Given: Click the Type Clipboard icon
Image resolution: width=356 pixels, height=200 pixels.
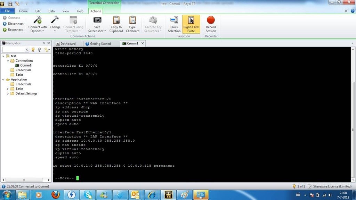Looking at the screenshot, I should tap(132, 20).
